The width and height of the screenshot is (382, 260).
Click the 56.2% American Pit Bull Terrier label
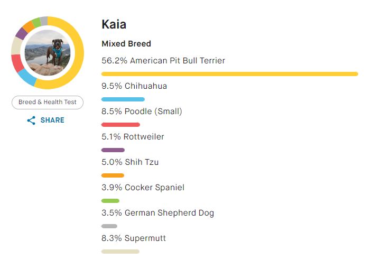(163, 61)
